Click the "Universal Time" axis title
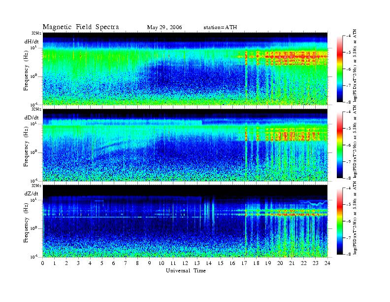The width and height of the screenshot is (390, 302). coord(186,270)
